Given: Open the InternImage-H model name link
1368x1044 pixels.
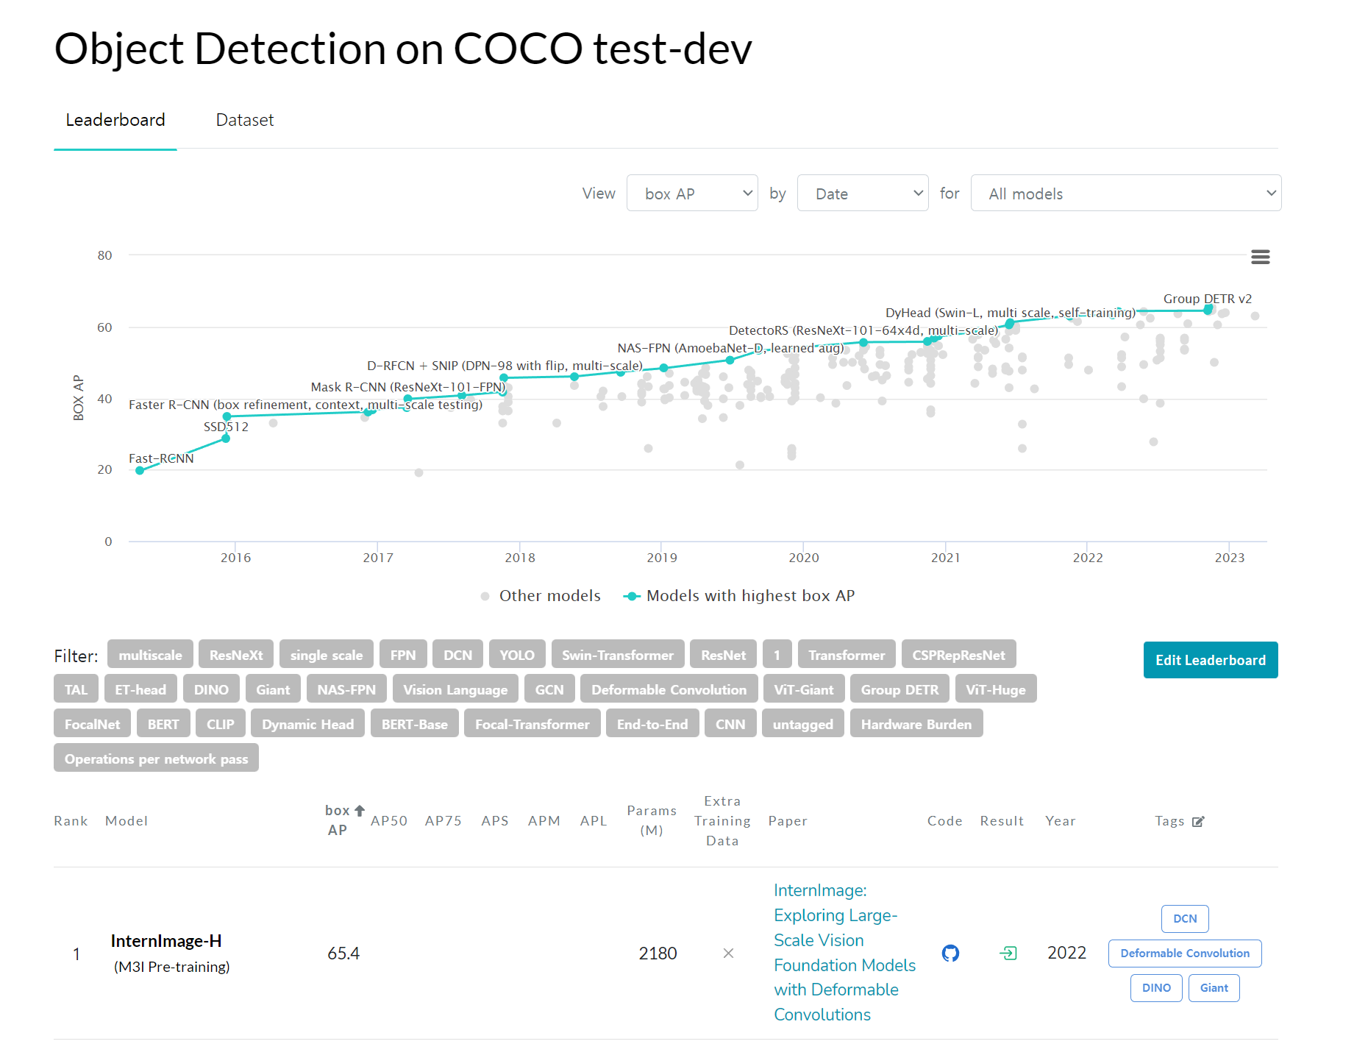Looking at the screenshot, I should tap(166, 941).
